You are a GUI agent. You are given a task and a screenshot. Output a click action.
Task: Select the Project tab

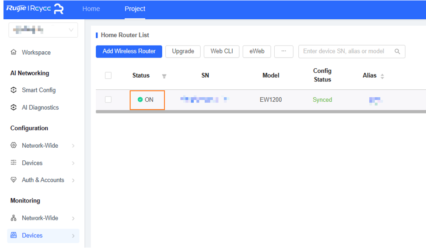(135, 9)
